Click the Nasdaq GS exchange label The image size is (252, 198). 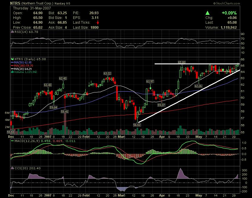[x=62, y=3]
